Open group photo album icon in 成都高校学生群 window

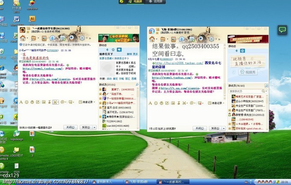pos(44,39)
